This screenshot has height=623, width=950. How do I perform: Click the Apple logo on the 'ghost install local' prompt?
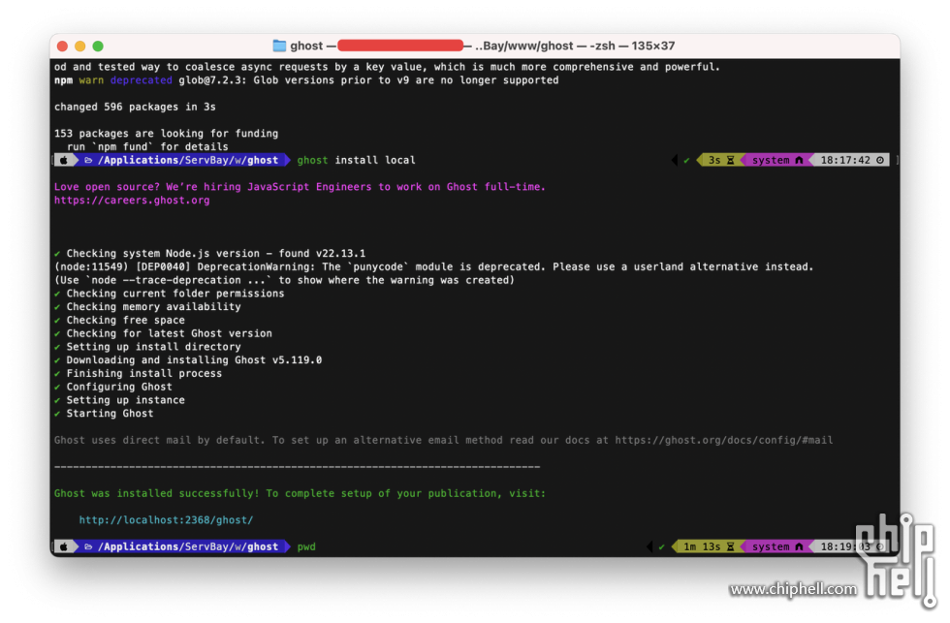tap(64, 161)
